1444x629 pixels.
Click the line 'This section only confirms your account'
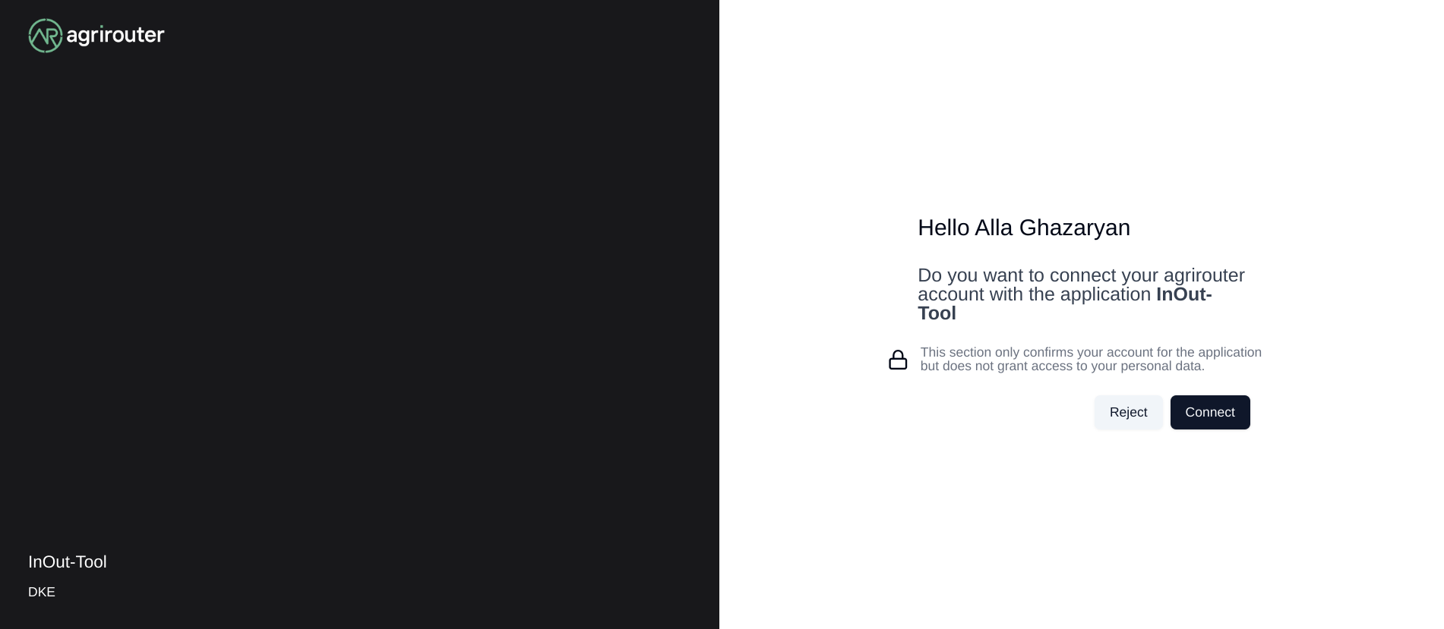(x=1091, y=352)
